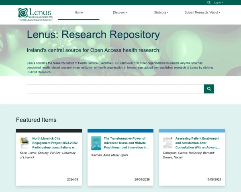Open Submit Research / About menu
This screenshot has width=241, height=192.
pos(202,12)
